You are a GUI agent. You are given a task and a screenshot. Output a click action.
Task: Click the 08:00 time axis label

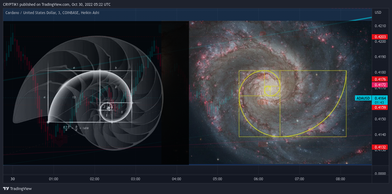pos(341,179)
